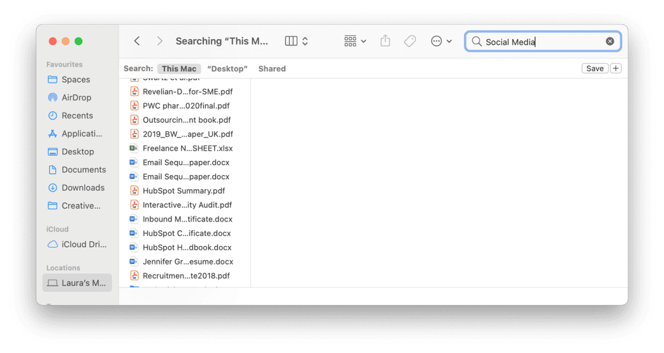Click the plus button to add criteria
The image size is (664, 353).
tap(615, 68)
